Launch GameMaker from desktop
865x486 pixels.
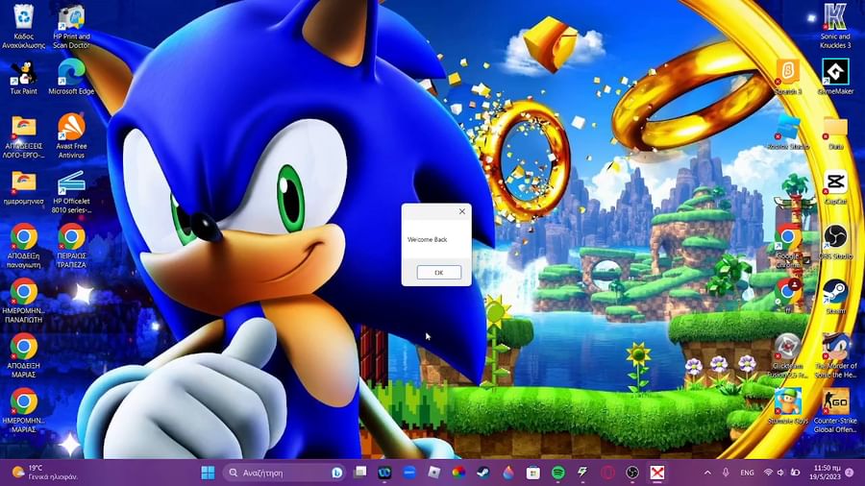click(835, 77)
